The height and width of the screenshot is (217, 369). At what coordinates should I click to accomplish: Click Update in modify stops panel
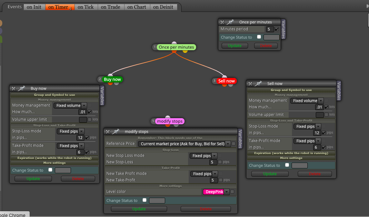click(139, 209)
